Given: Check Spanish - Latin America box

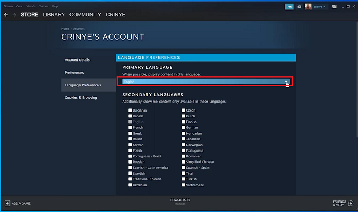Looking at the screenshot, I should coord(130,167).
